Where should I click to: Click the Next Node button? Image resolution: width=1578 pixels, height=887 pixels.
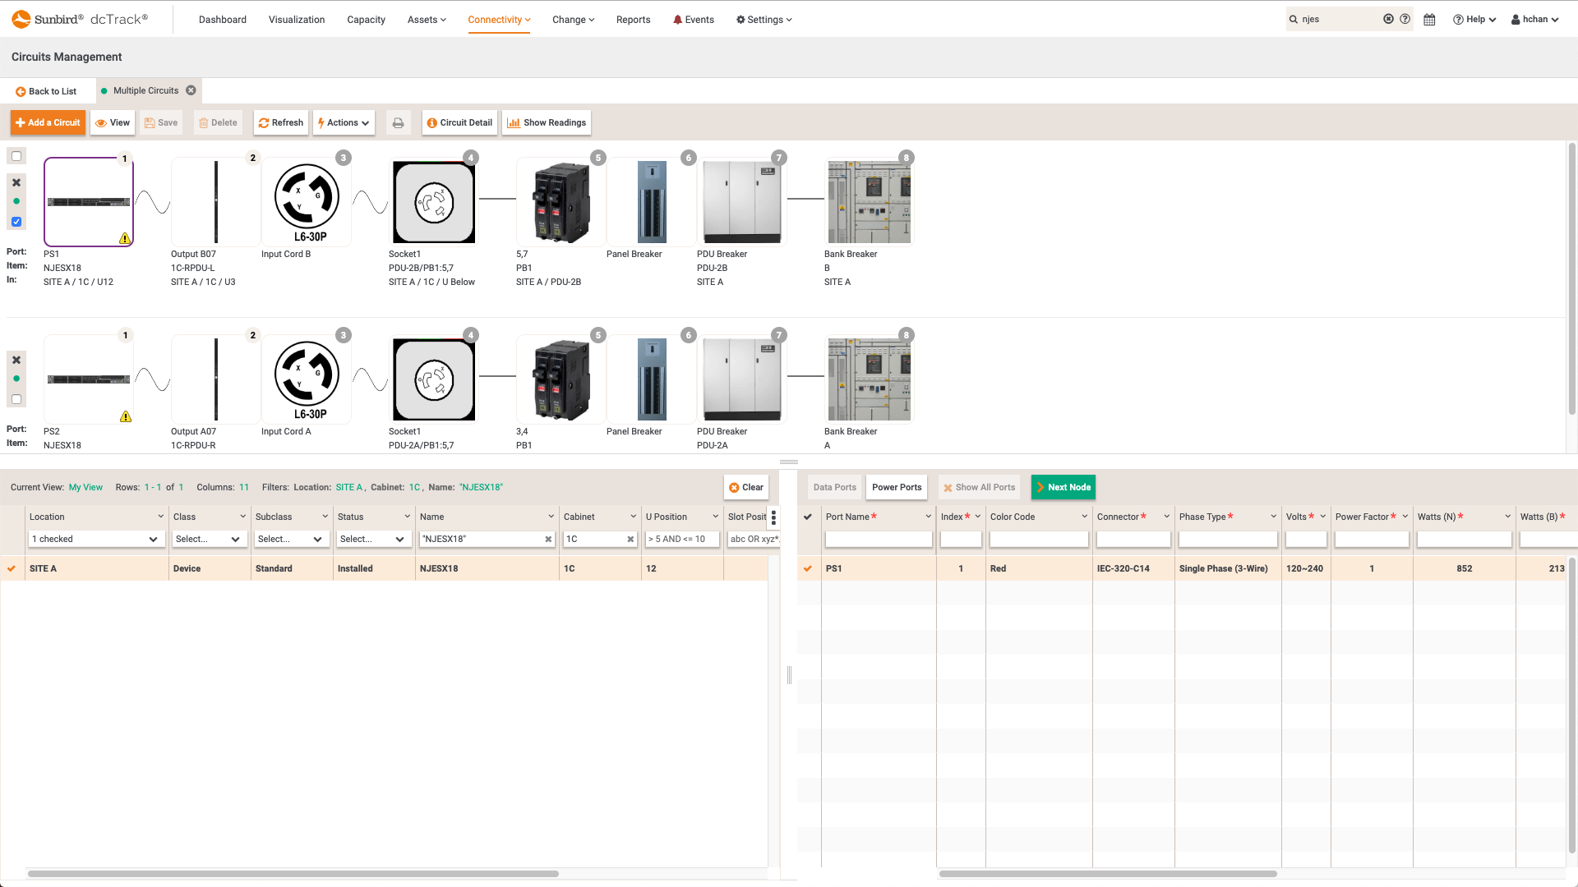1064,486
